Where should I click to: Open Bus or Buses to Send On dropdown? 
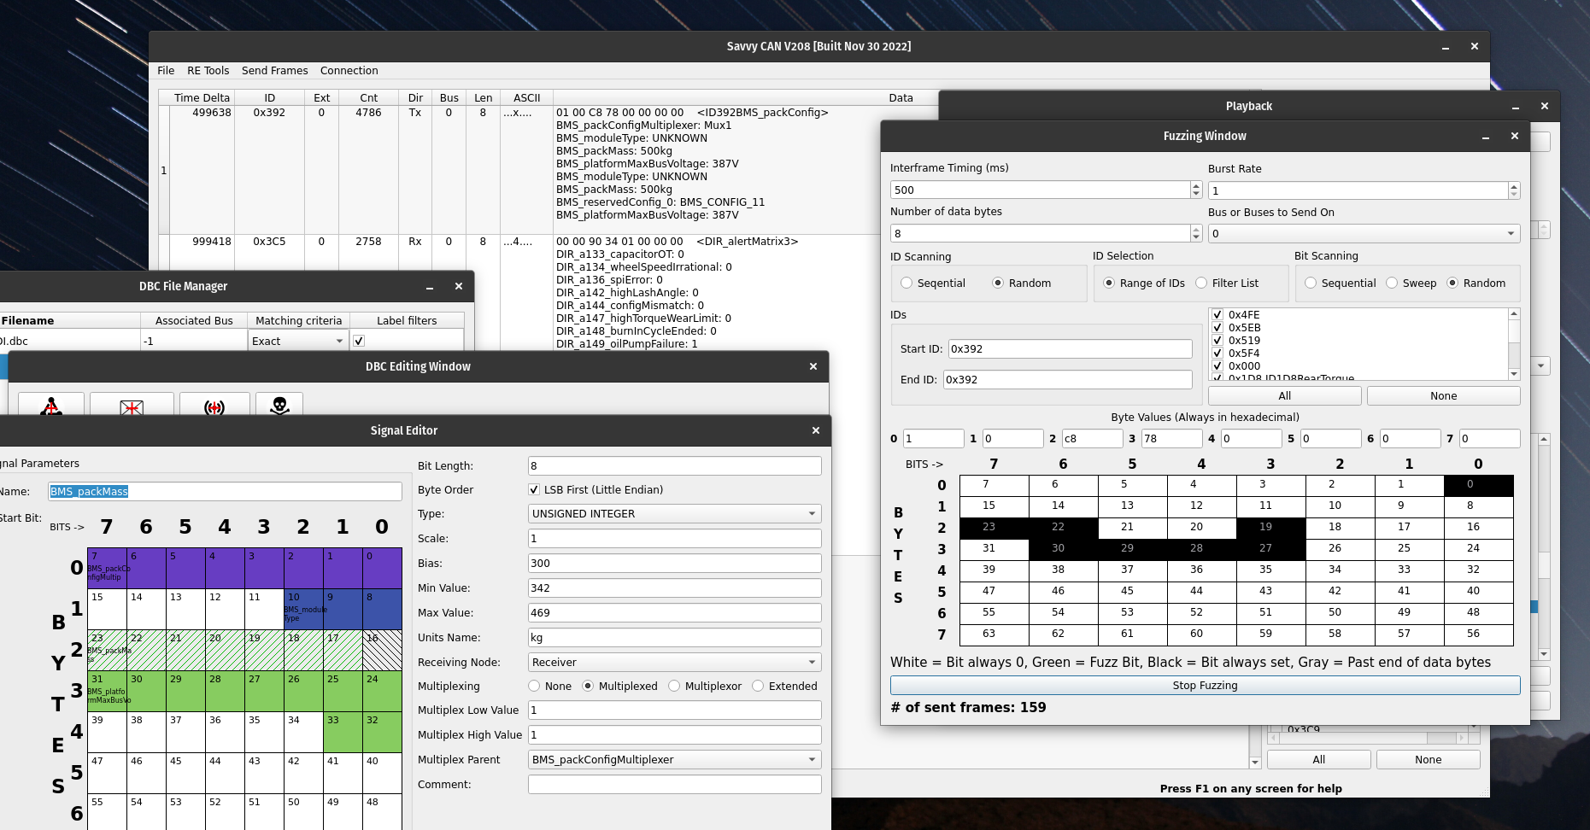[1363, 234]
